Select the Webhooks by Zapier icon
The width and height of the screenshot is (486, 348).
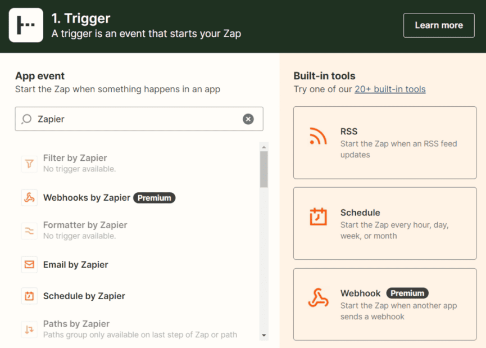coord(29,198)
